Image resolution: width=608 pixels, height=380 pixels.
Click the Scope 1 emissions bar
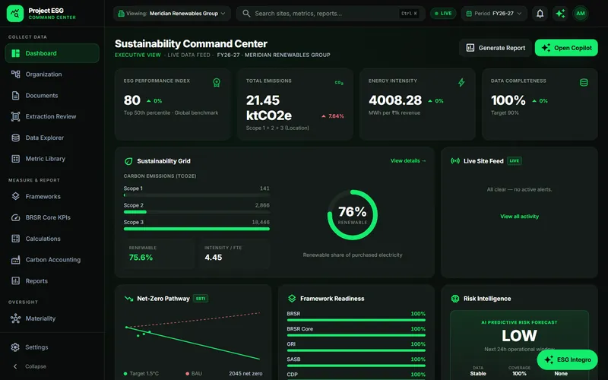(x=197, y=195)
